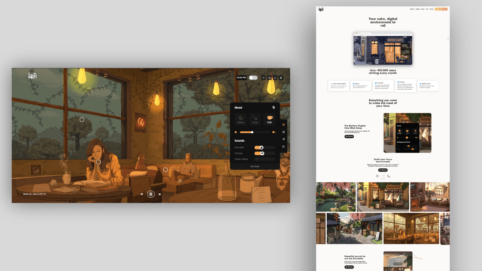Go back to the previous track
Screen dimensions: 482x271
142,194
